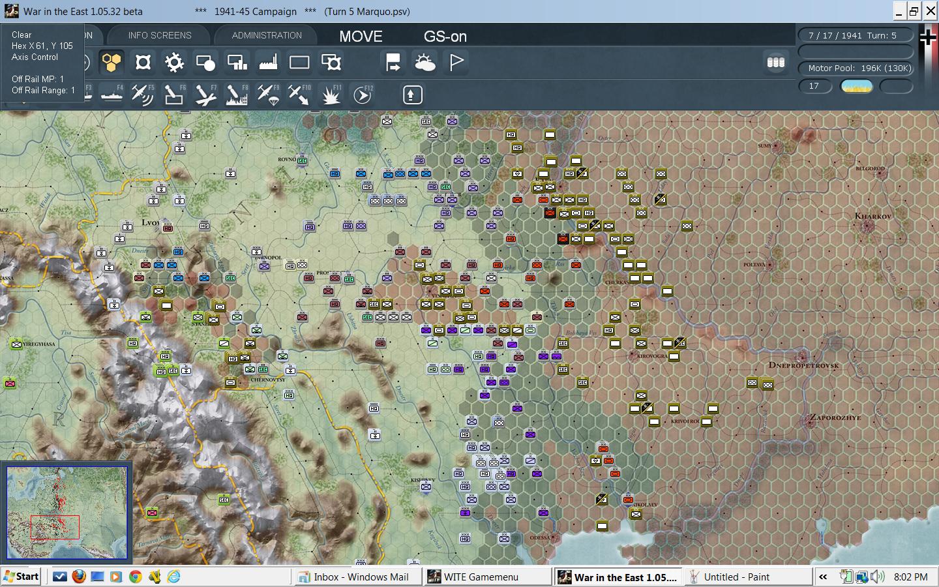939x587 pixels.
Task: Click the up-arrow box toolbar icon
Action: (x=411, y=95)
